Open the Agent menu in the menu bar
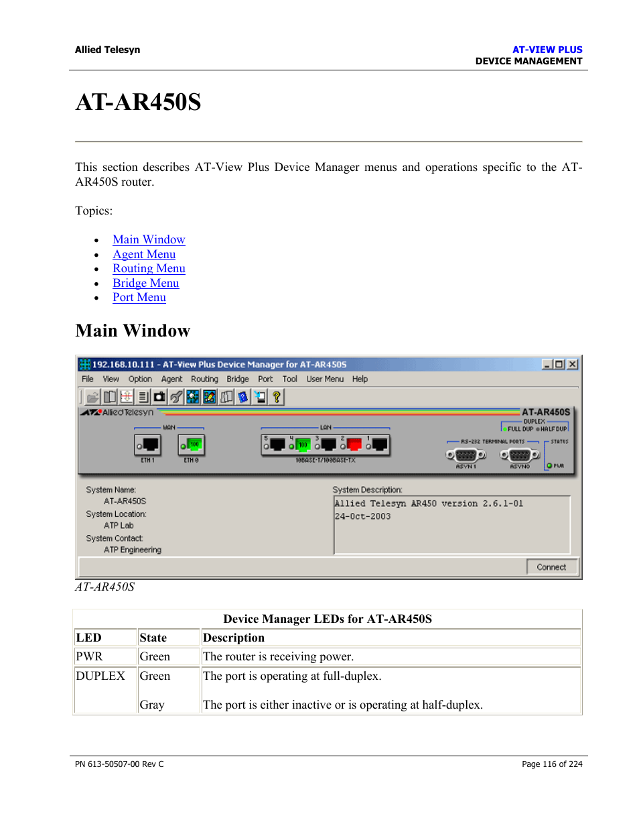Screen dimensions: 639x828 click(171, 379)
